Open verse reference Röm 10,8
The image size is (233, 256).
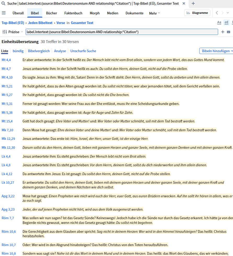click(x=9, y=254)
